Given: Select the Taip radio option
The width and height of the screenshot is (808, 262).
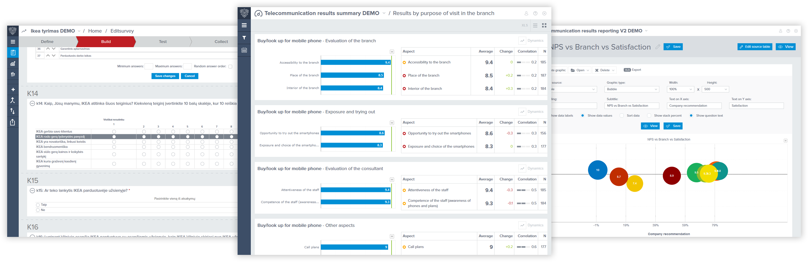Looking at the screenshot, I should pos(38,205).
